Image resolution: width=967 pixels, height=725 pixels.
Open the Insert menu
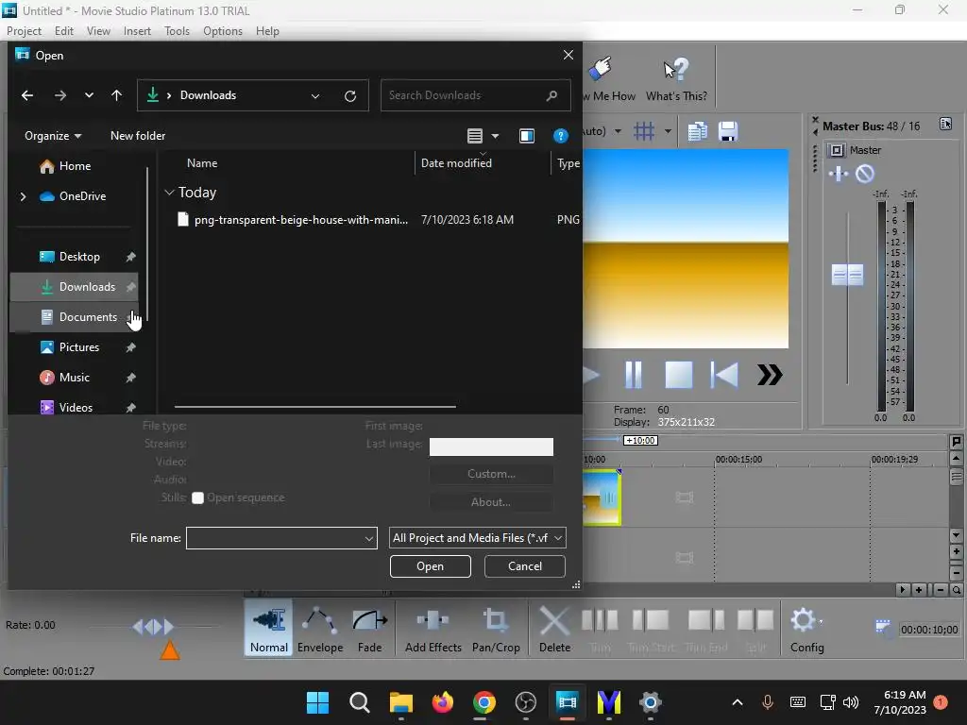click(x=137, y=31)
